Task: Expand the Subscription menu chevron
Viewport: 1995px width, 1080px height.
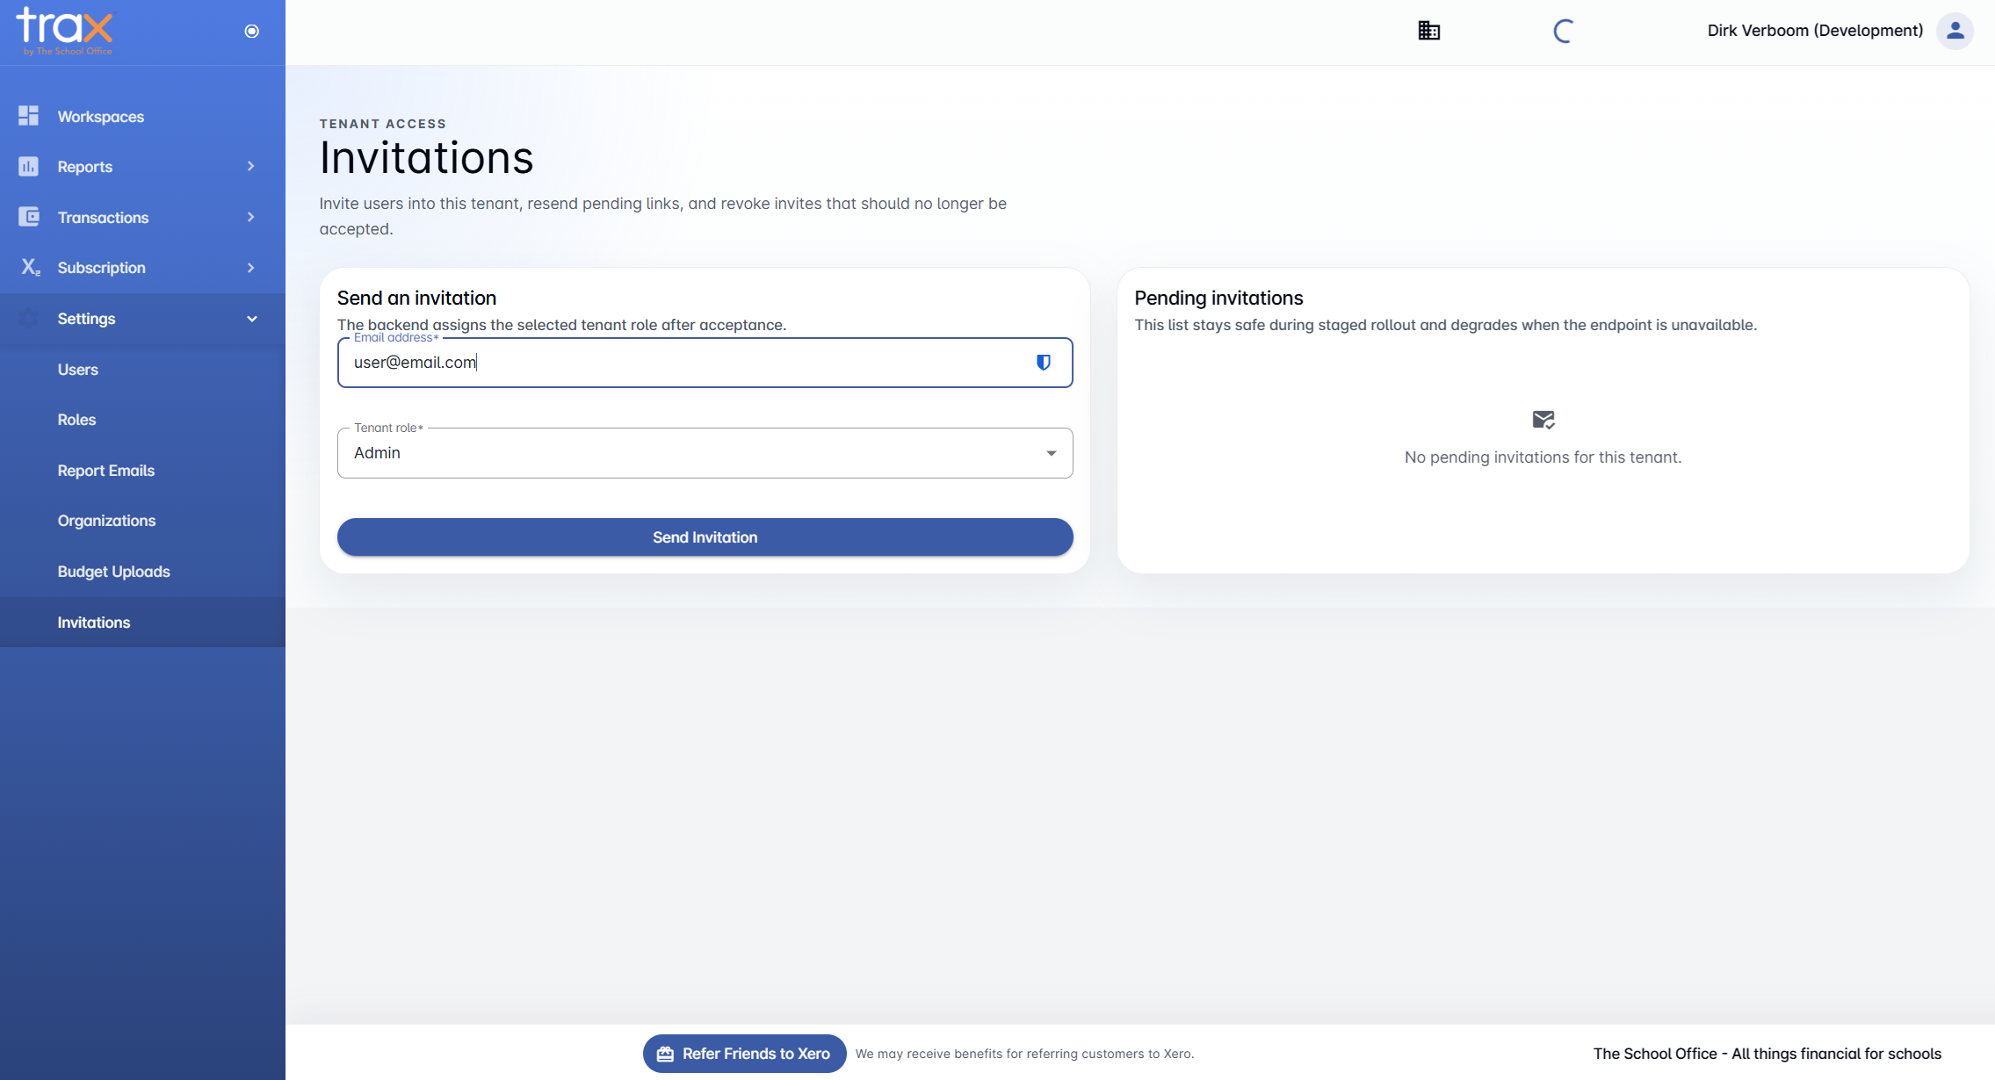Action: 251,267
